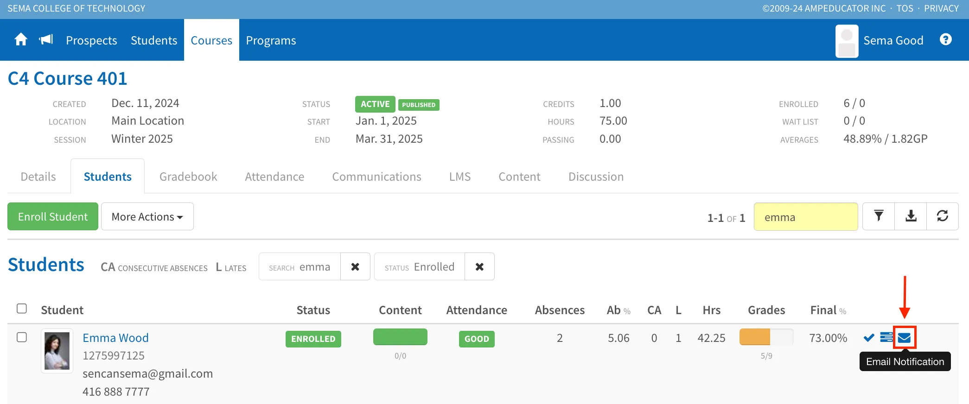This screenshot has height=404, width=969.
Task: Expand the More Actions dropdown
Action: point(147,216)
